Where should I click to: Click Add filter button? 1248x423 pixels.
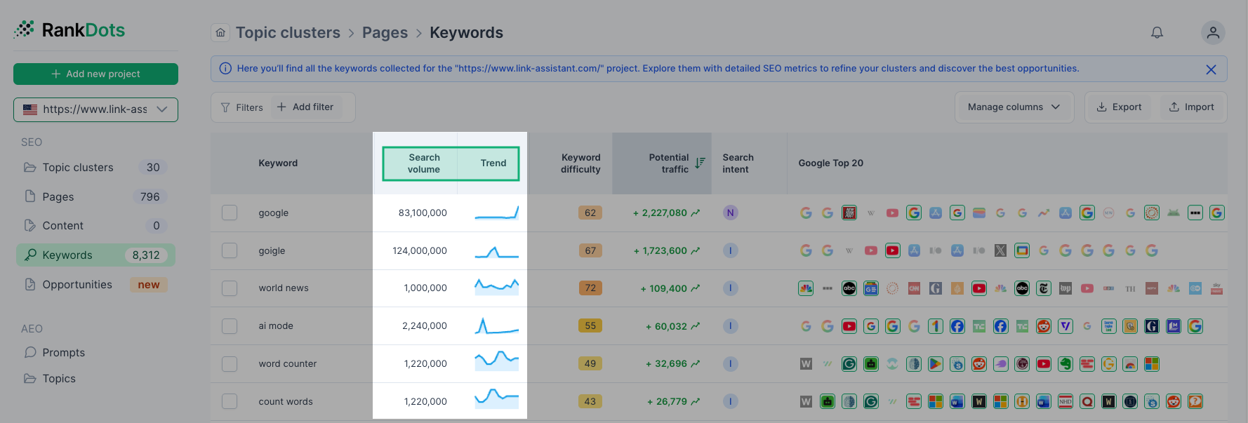[x=305, y=107]
